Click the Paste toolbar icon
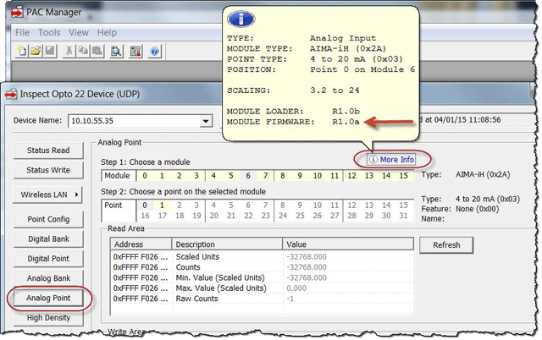Screen dimensions: 542x340 click(x=97, y=52)
